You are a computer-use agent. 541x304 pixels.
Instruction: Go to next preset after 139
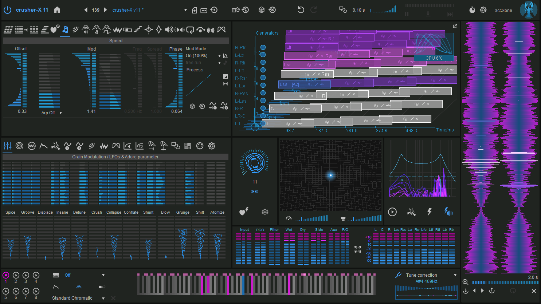point(105,10)
